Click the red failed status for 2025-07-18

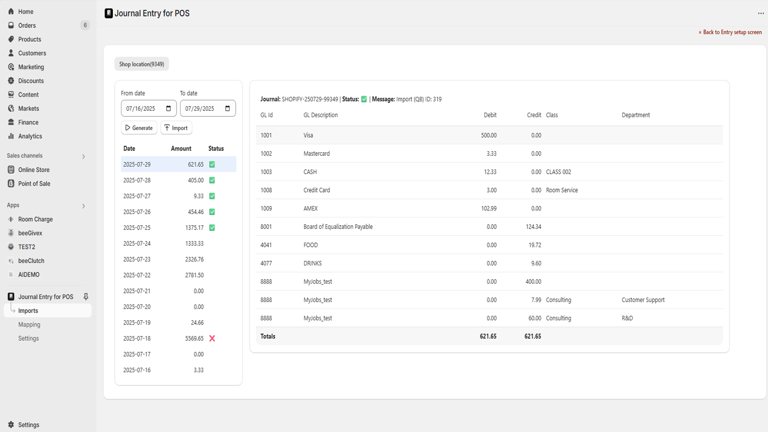(x=212, y=338)
